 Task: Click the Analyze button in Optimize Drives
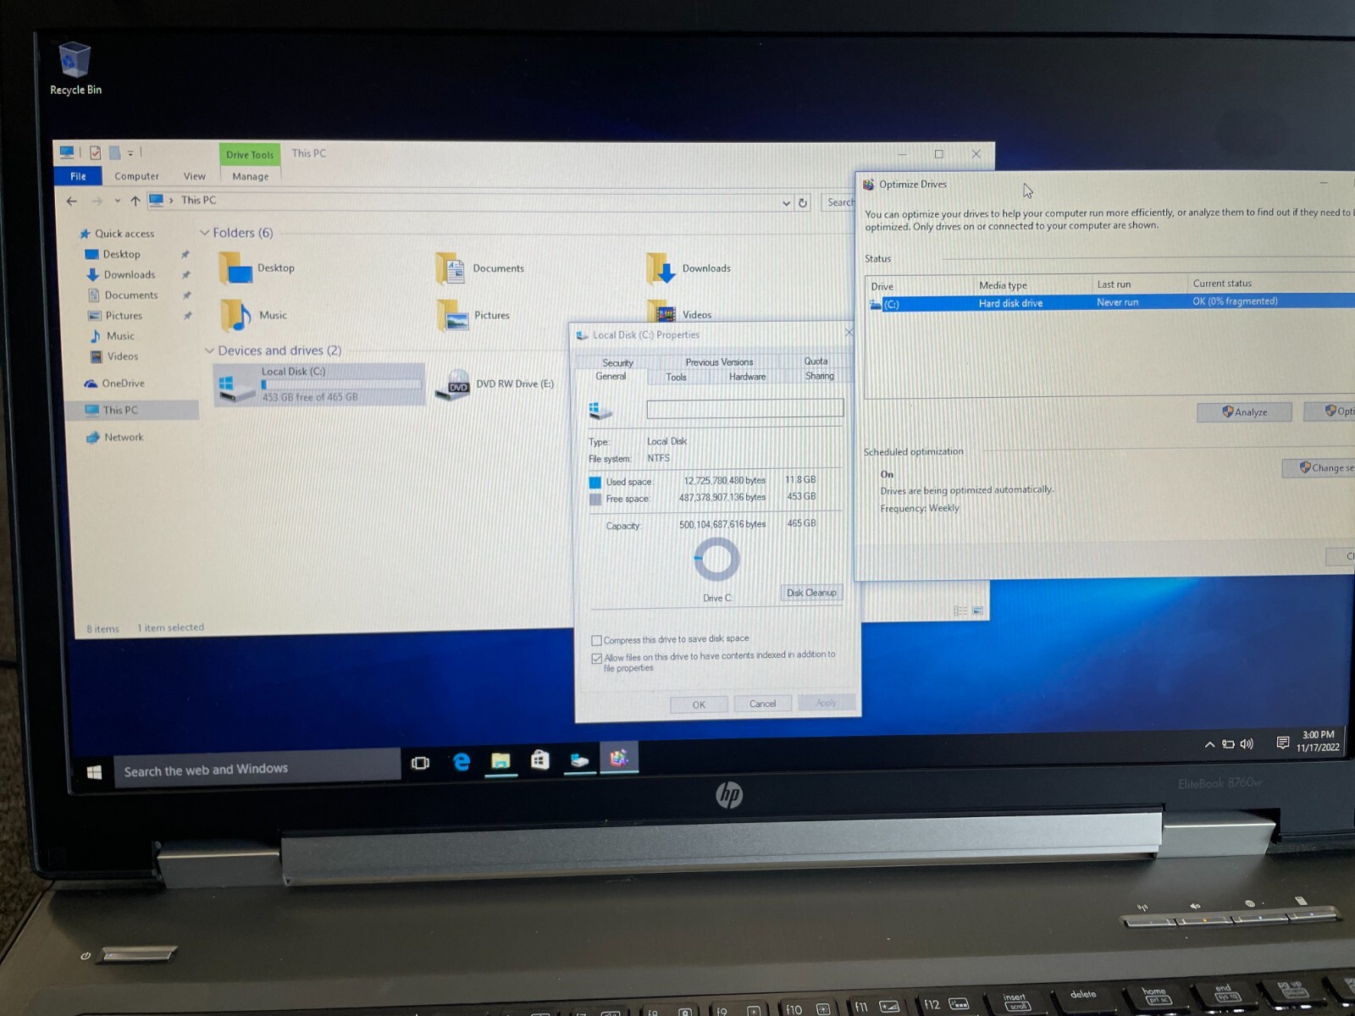click(1244, 411)
